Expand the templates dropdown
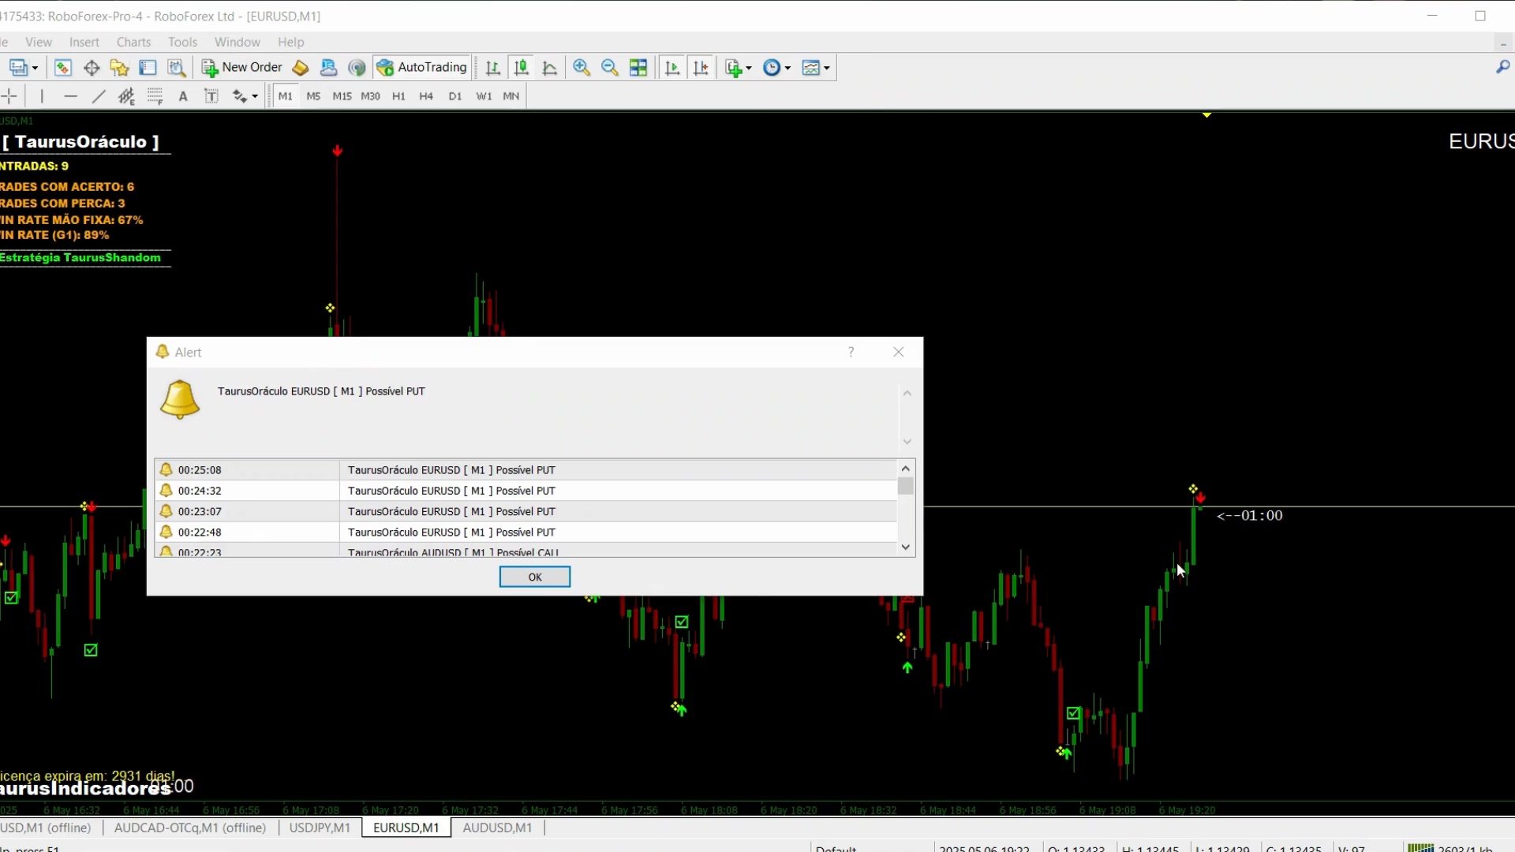Viewport: 1515px width, 852px height. (827, 69)
